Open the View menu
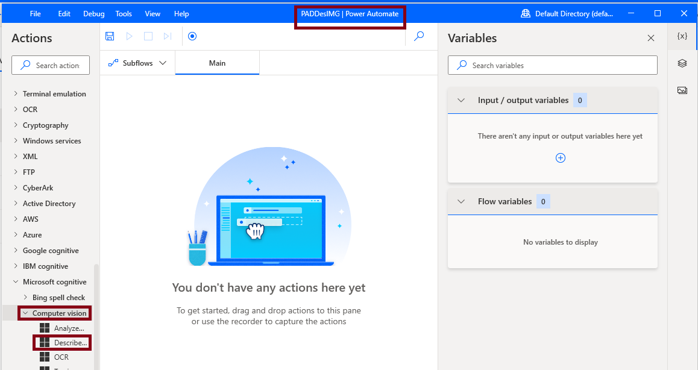The width and height of the screenshot is (698, 370). (152, 14)
